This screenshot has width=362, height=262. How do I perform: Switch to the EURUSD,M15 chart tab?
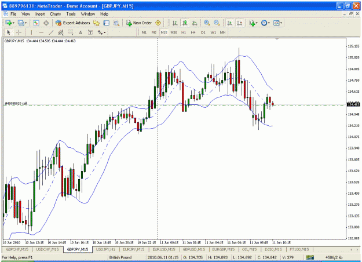tap(164, 249)
